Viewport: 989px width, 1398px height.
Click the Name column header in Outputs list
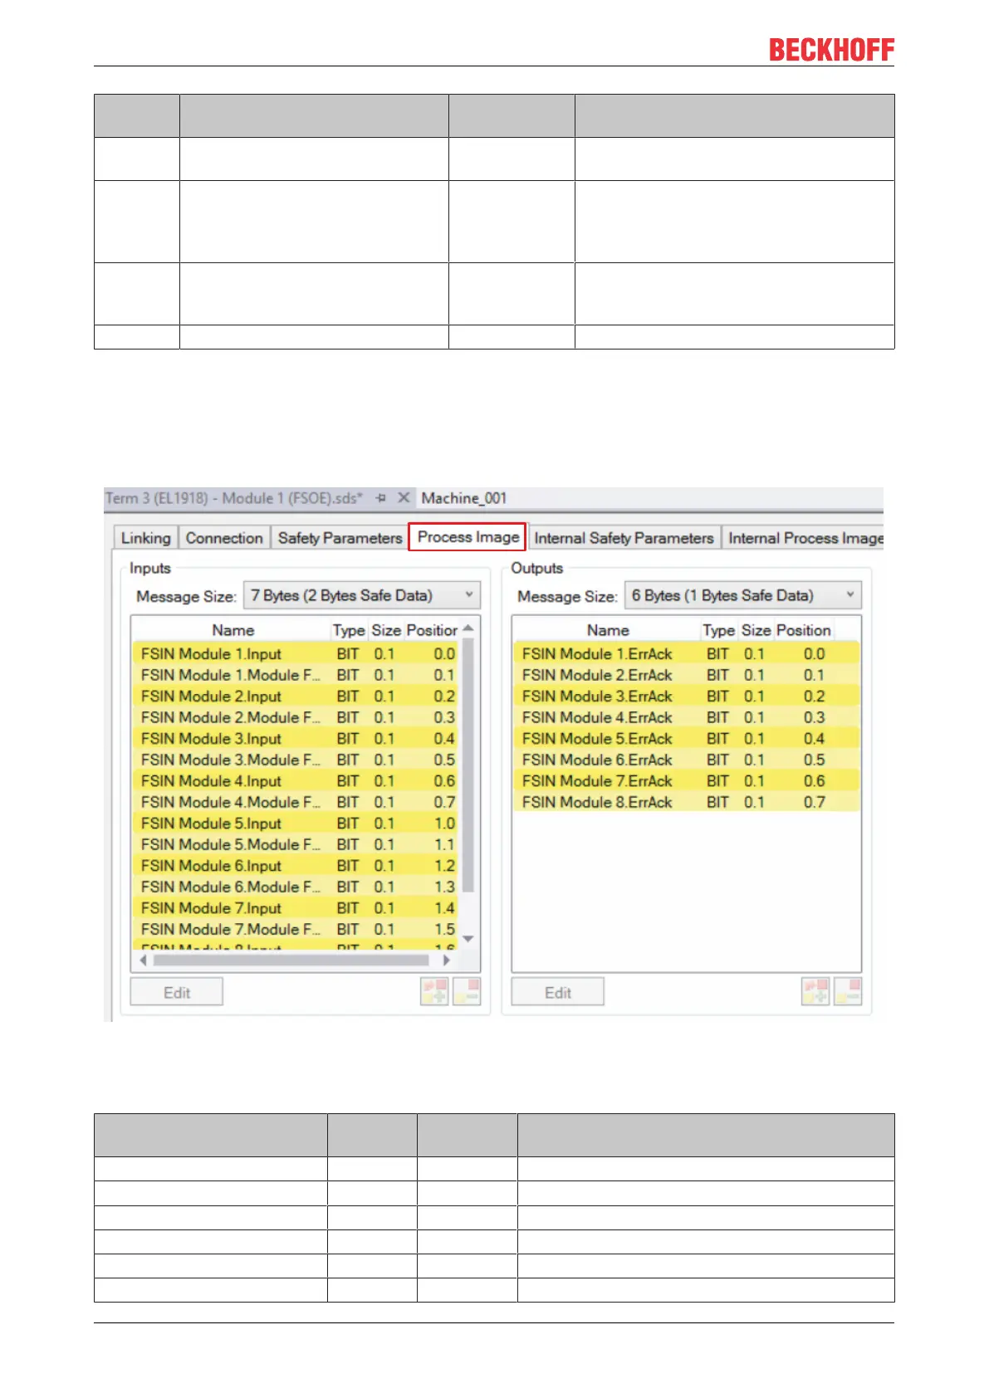[608, 630]
